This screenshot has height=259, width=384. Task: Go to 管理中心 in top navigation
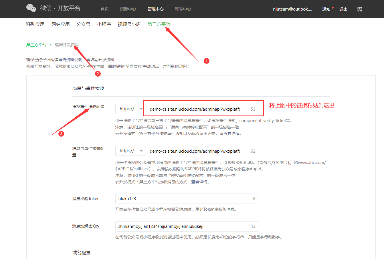pos(155,9)
